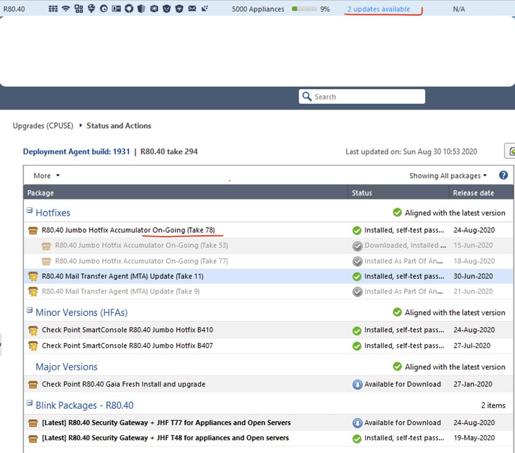
Task: Click the Status and Actions breadcrumb
Action: (x=119, y=126)
